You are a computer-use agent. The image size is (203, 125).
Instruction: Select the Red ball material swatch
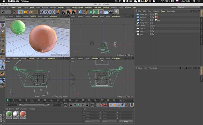(22, 115)
